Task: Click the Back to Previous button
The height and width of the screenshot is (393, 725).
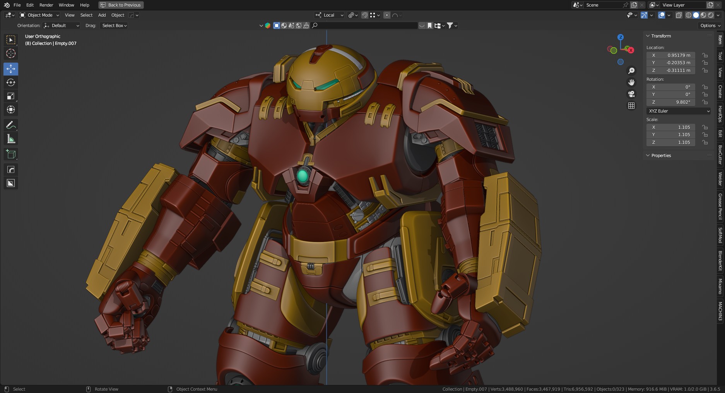Action: (121, 5)
